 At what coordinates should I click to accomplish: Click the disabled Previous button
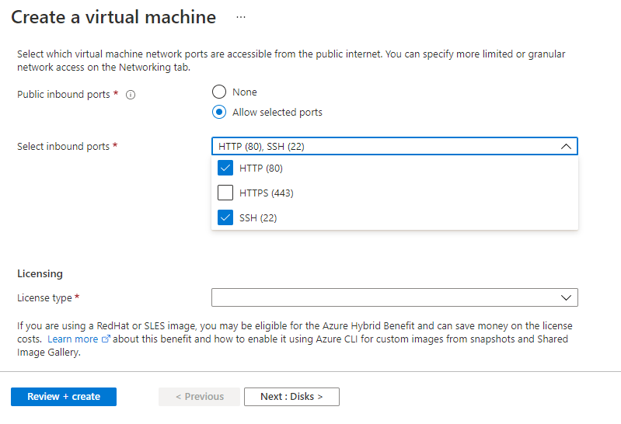[199, 396]
